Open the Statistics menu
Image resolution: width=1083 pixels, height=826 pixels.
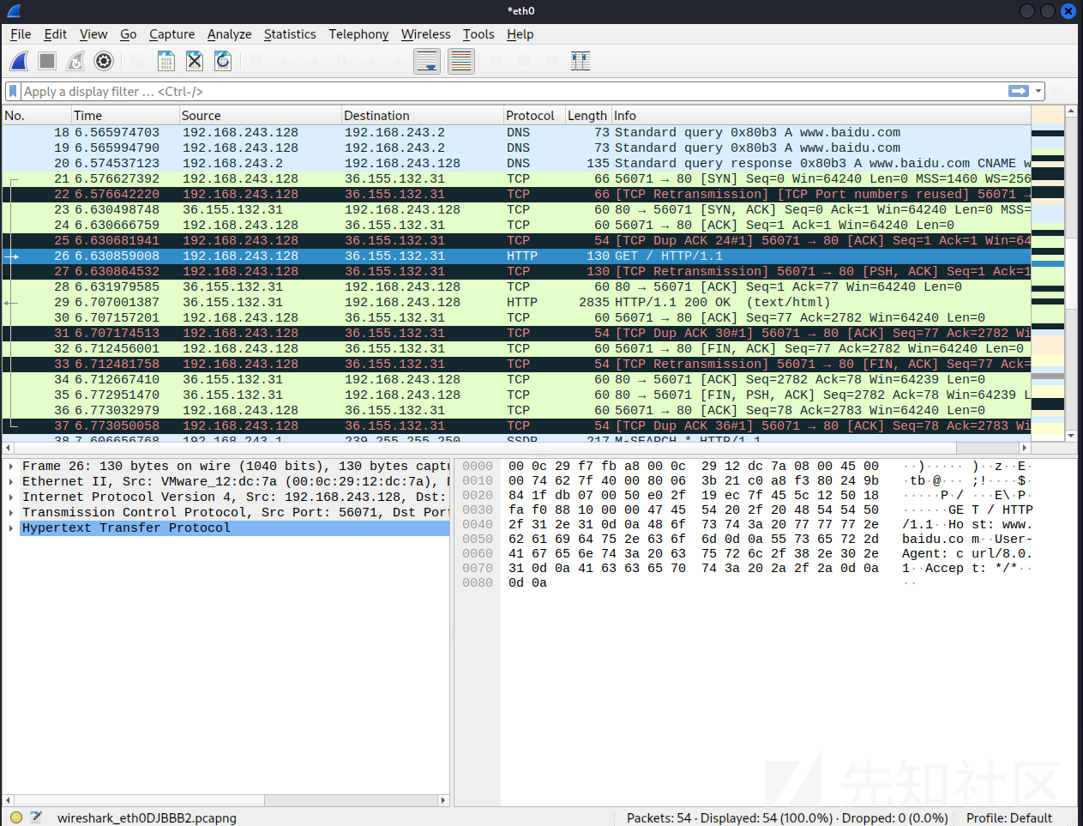(x=290, y=34)
